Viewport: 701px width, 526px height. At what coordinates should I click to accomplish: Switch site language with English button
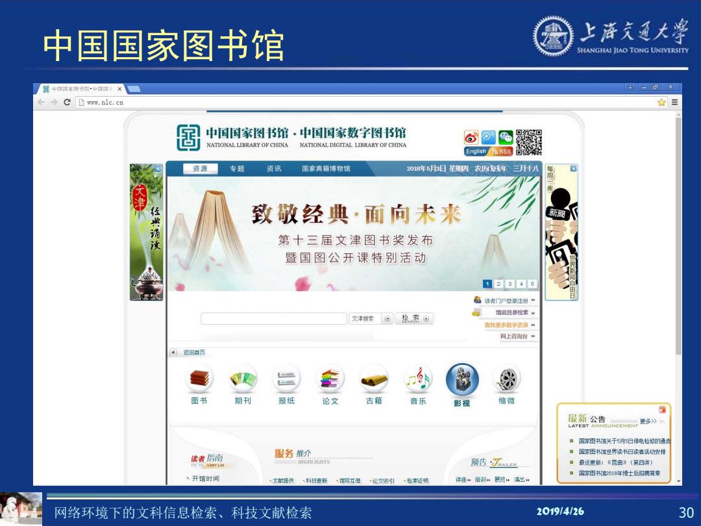point(476,151)
